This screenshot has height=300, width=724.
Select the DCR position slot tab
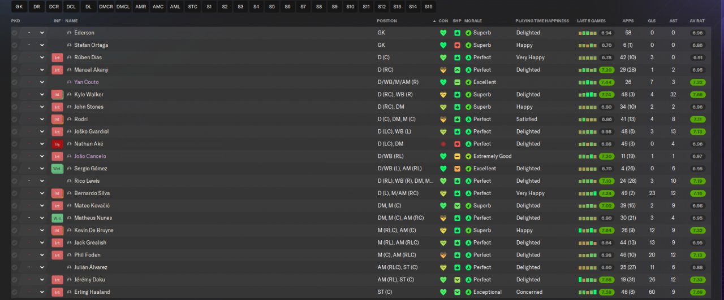[54, 7]
